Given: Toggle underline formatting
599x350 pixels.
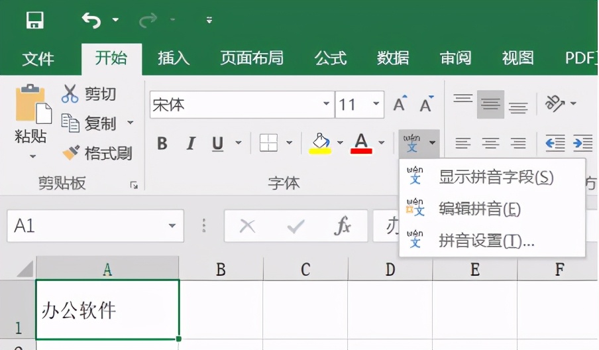Looking at the screenshot, I should click(x=218, y=144).
